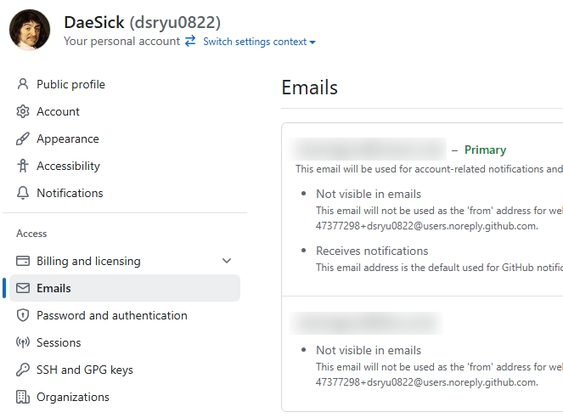Select the Emails sidebar item

click(125, 288)
